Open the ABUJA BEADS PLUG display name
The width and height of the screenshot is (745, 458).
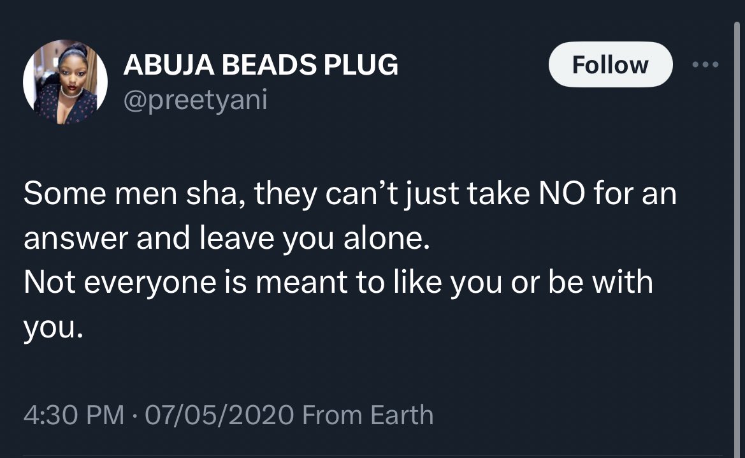tap(261, 65)
